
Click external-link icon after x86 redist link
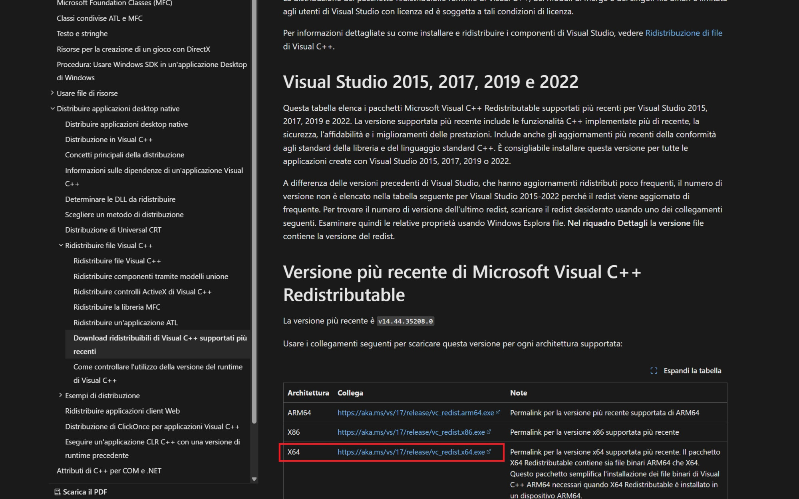coord(489,432)
